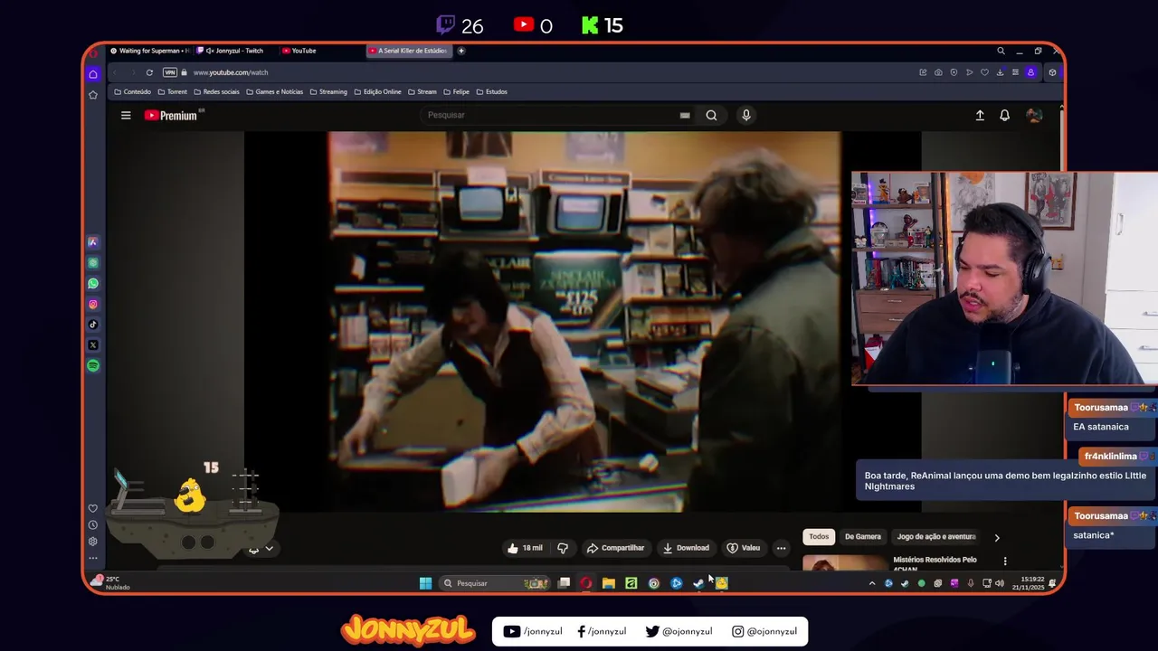Open File Explorer from taskbar

click(608, 583)
